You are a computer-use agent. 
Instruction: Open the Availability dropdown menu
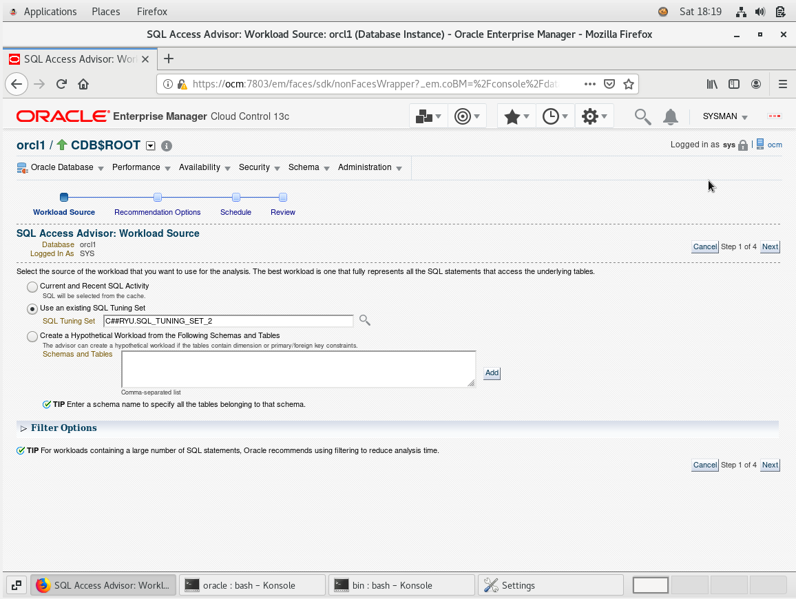coord(205,167)
